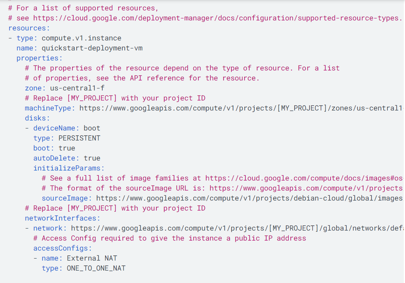
Task: Click the 'autoDelete:' key
Action: 56,158
